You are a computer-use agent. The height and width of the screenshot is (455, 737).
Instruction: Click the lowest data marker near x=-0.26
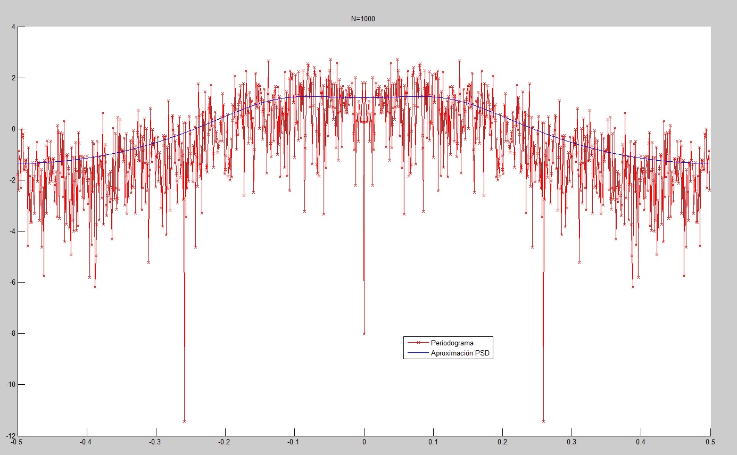184,421
